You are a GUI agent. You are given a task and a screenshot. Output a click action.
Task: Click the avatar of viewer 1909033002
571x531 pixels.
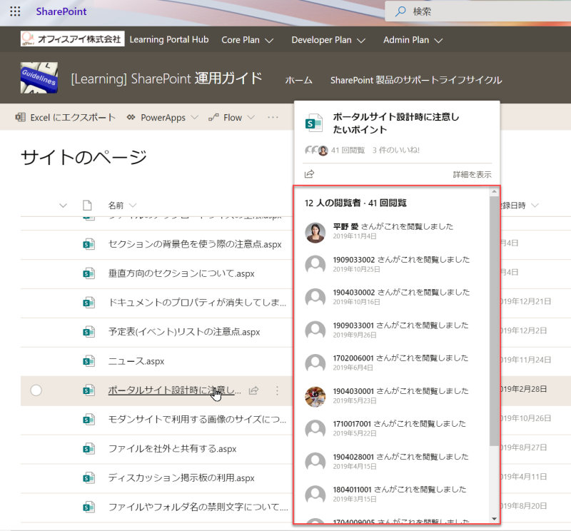[x=315, y=265]
